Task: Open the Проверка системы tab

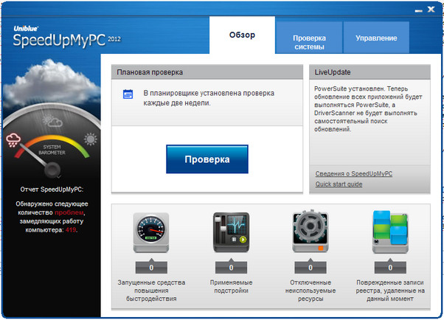Action: click(309, 42)
